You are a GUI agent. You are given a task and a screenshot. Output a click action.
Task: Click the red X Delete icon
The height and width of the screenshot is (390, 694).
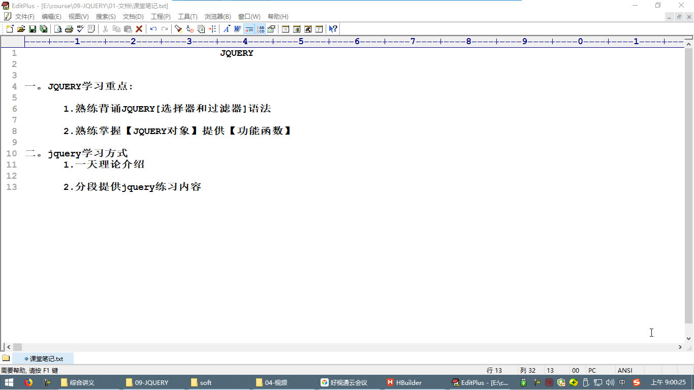[139, 29]
